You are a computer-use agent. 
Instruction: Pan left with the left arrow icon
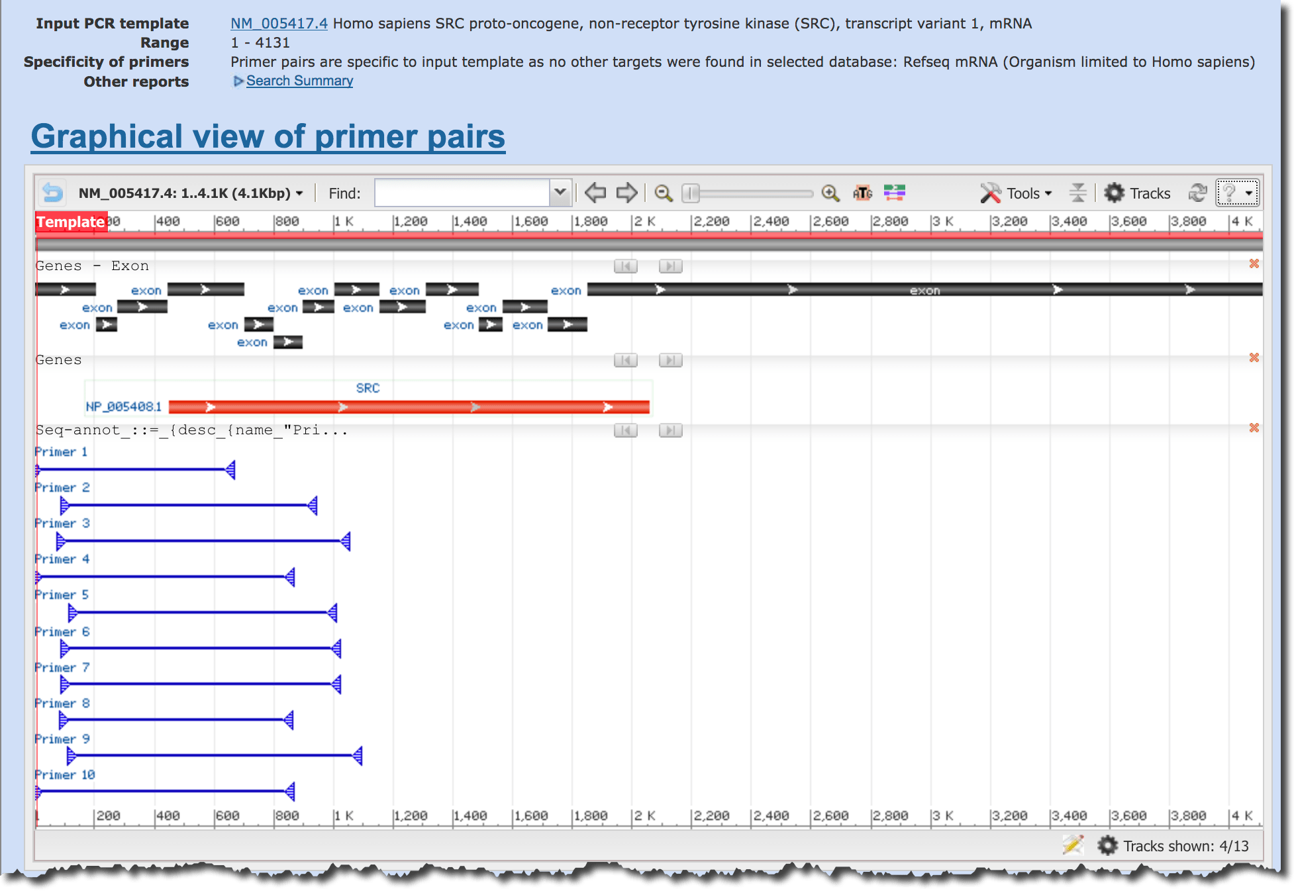coord(595,193)
